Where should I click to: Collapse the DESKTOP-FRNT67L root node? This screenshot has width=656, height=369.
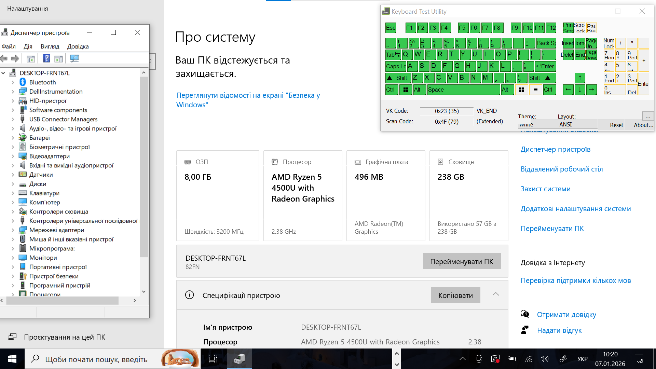[x=3, y=73]
